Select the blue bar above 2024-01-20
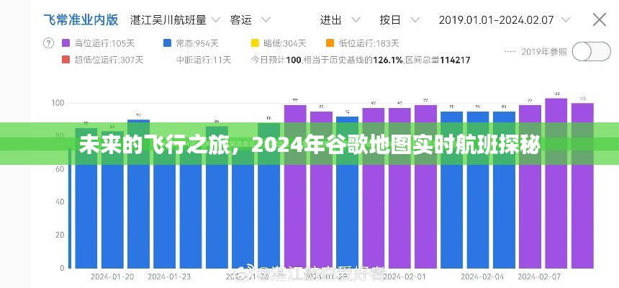Viewport: 619px width, 288px height. [112, 199]
